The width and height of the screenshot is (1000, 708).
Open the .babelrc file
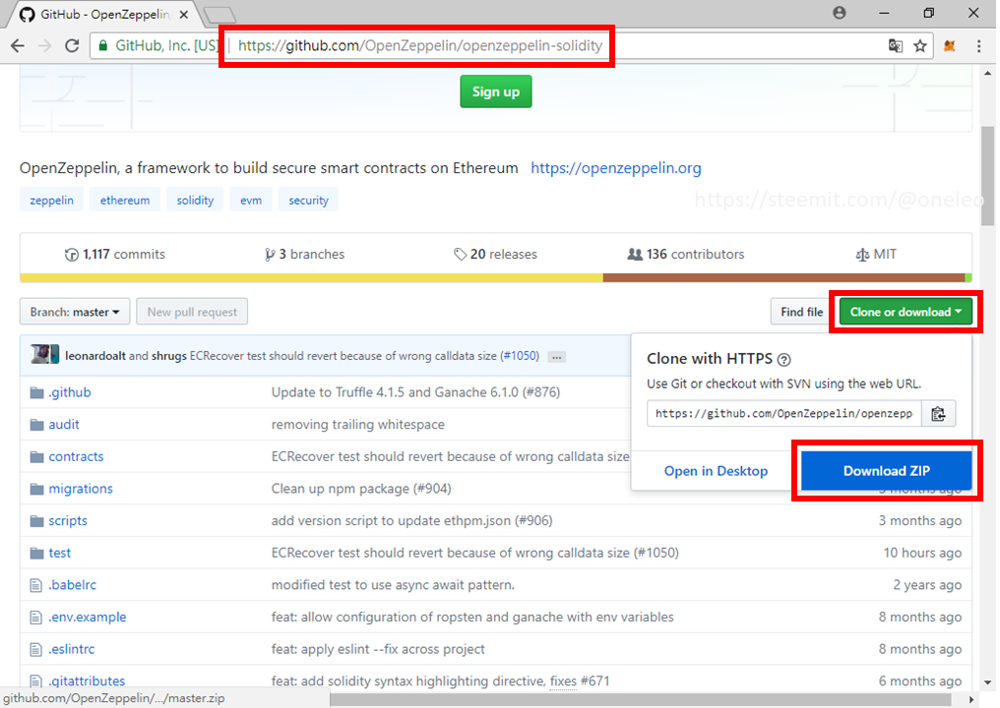73,585
